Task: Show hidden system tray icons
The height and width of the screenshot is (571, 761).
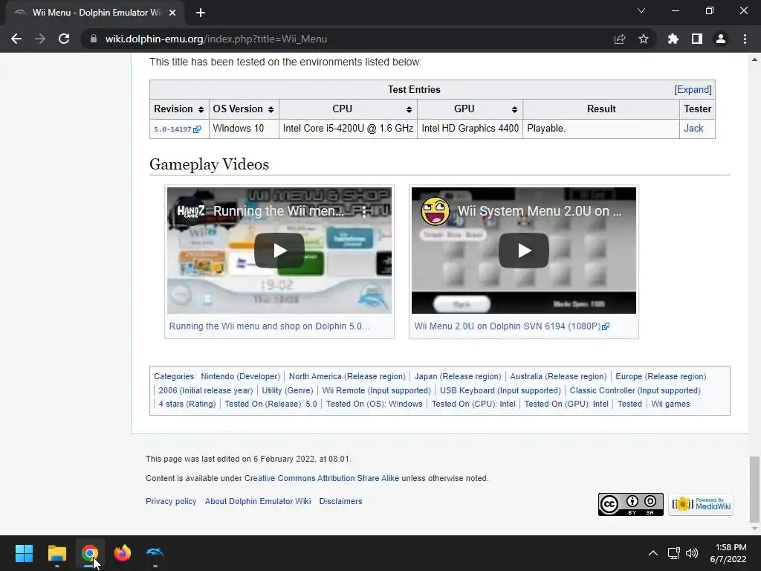Action: 653,553
